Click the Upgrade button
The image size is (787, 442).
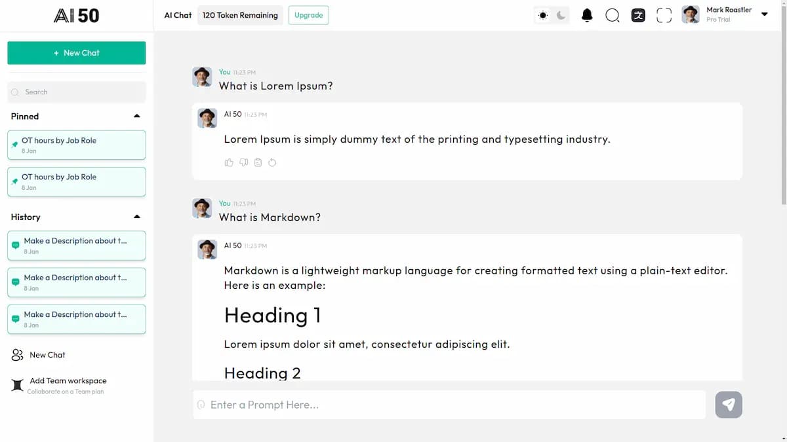[x=308, y=15]
